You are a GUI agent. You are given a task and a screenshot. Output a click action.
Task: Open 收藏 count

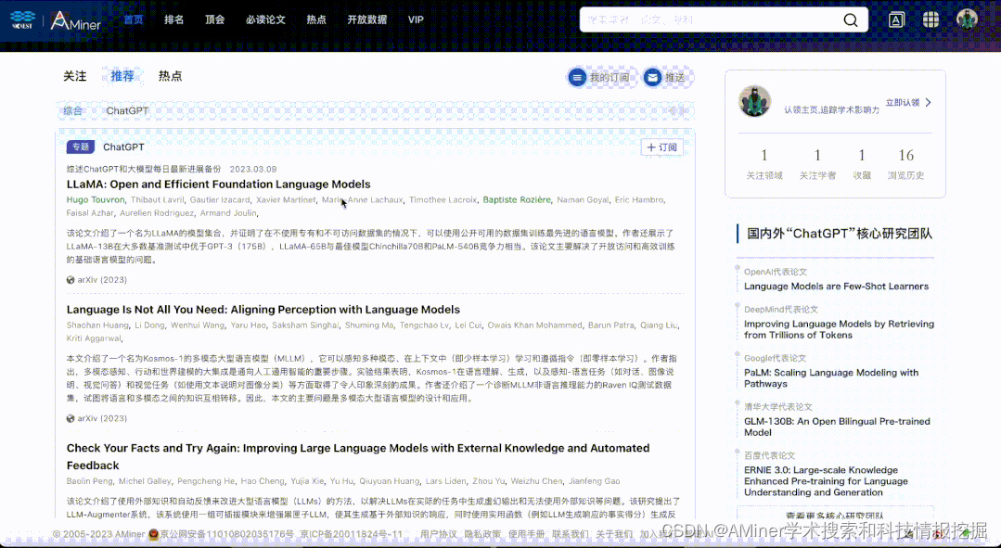[x=862, y=163]
